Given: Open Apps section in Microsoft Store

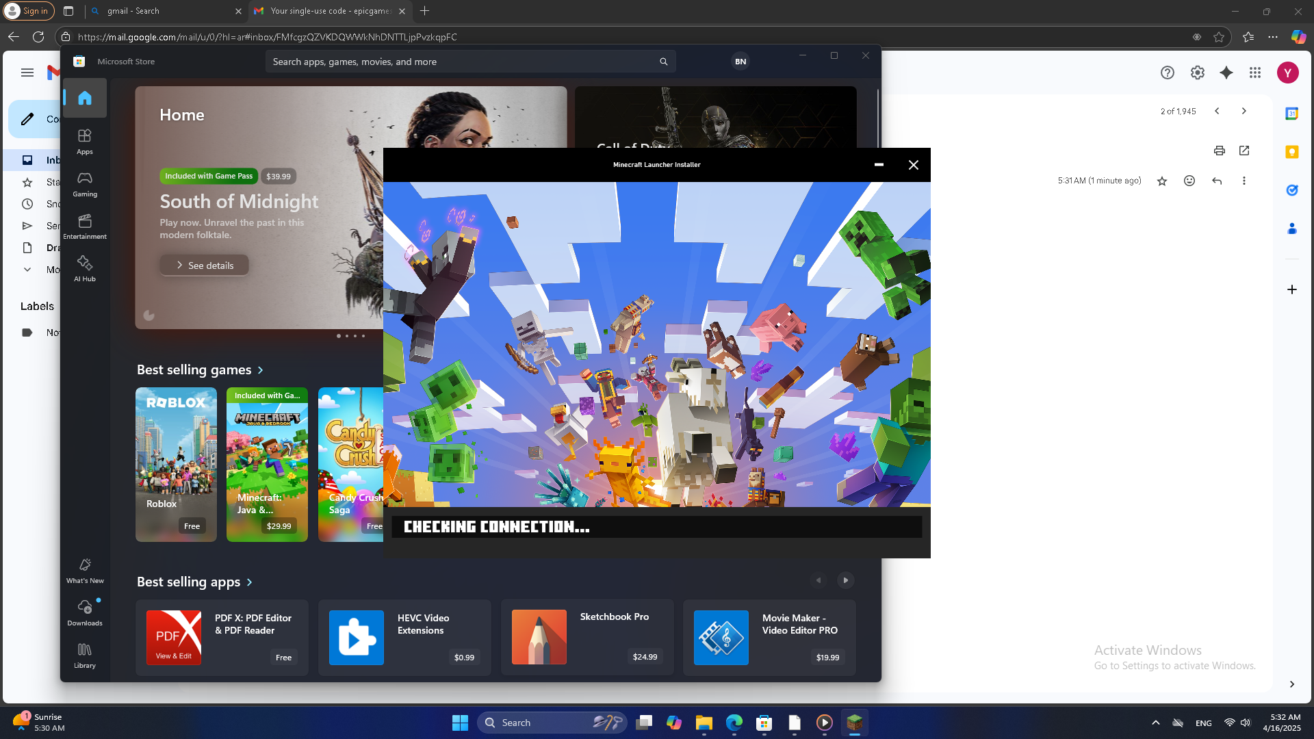Looking at the screenshot, I should (x=85, y=142).
